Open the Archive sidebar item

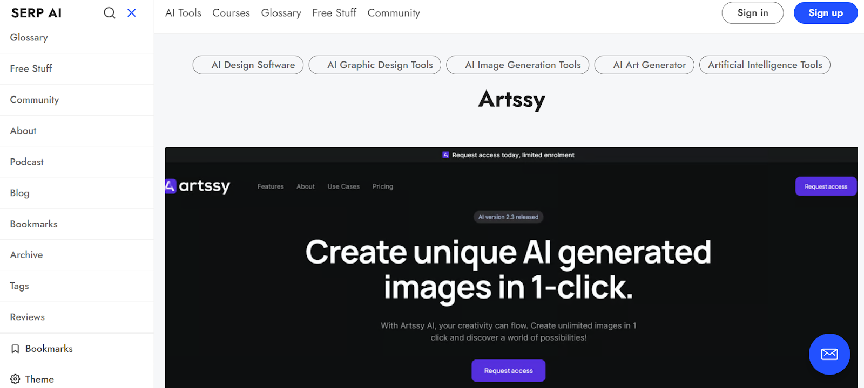77,255
